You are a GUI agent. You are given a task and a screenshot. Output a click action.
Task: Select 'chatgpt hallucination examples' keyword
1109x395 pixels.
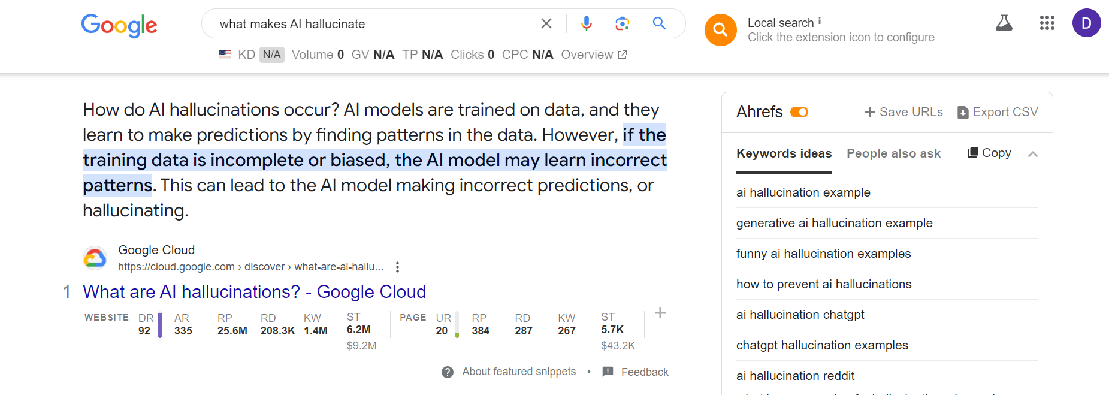pos(822,345)
